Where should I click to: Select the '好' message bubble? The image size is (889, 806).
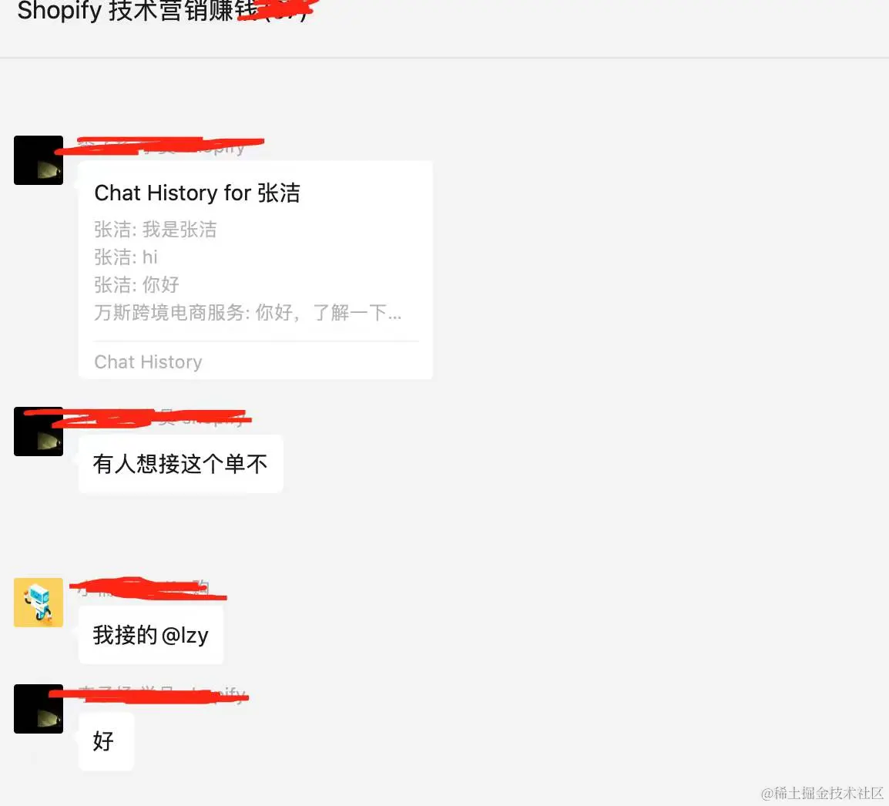click(106, 741)
